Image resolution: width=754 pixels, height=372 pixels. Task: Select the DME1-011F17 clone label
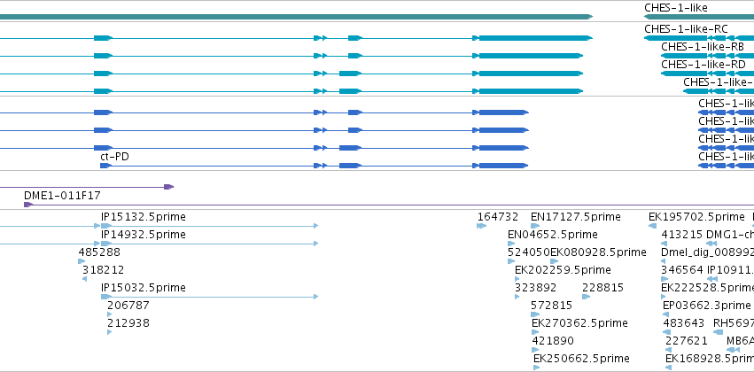[63, 196]
